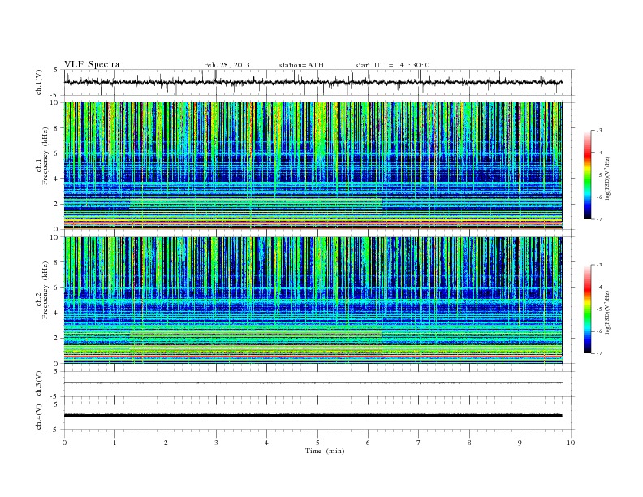
Task: Click the 'Feb. 28, 2013' date label
Action: pyautogui.click(x=227, y=65)
